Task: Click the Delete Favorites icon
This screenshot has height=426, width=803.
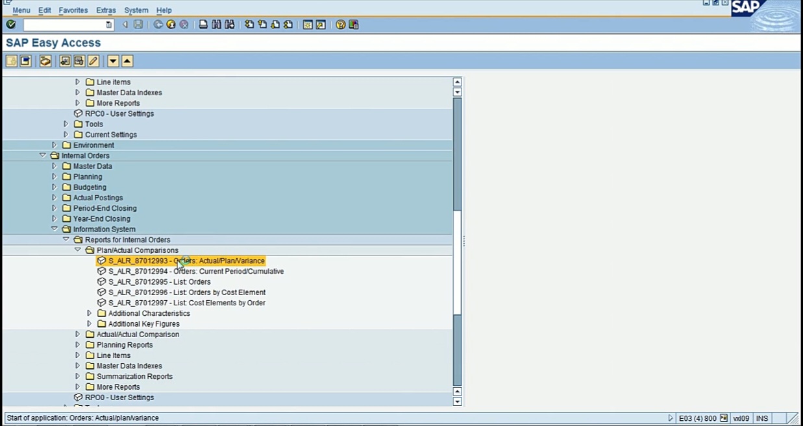Action: pos(79,61)
